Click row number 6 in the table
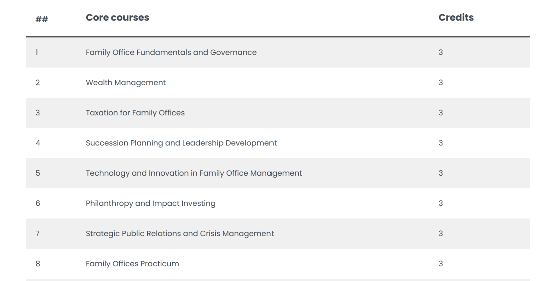Viewport: 541px width, 281px height. [38, 204]
